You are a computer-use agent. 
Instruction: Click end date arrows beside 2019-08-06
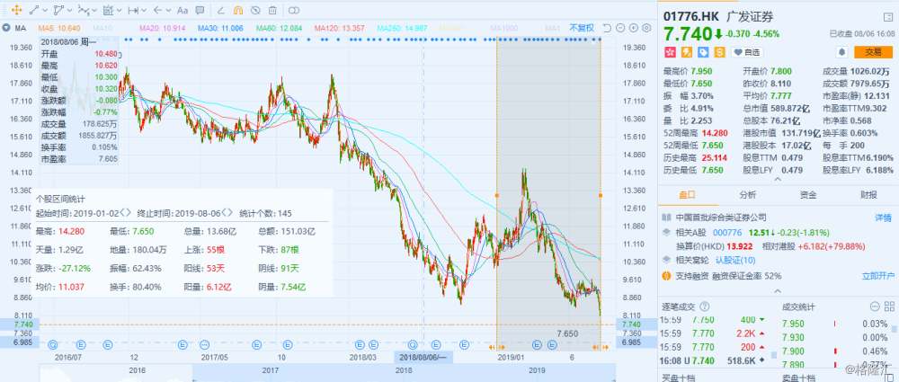tap(227, 213)
